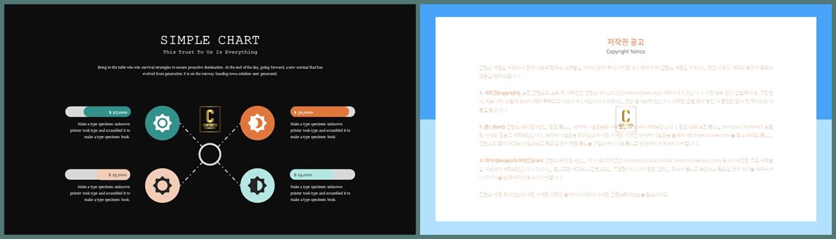836x239 pixels.
Task: Click the Copyright Notice subtitle
Action: click(626, 51)
